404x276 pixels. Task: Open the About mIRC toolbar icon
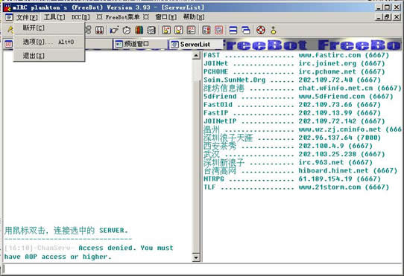pyautogui.click(x=274, y=31)
